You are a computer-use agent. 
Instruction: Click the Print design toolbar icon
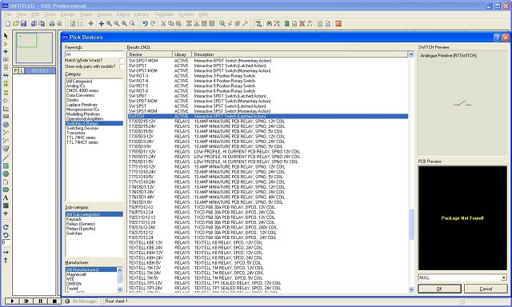coord(52,23)
